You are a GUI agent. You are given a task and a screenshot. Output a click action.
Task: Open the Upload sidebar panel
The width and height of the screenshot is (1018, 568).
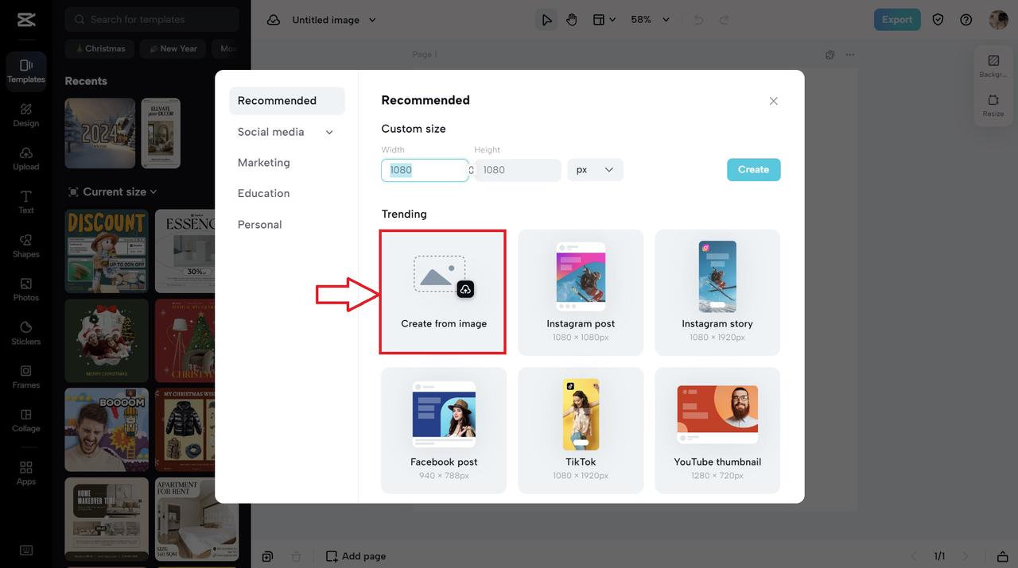26,158
